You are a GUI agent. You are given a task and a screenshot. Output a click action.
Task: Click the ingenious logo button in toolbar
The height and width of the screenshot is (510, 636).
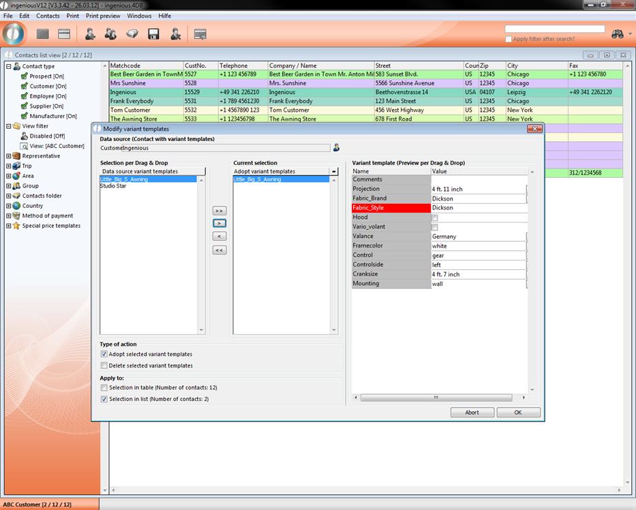point(14,33)
